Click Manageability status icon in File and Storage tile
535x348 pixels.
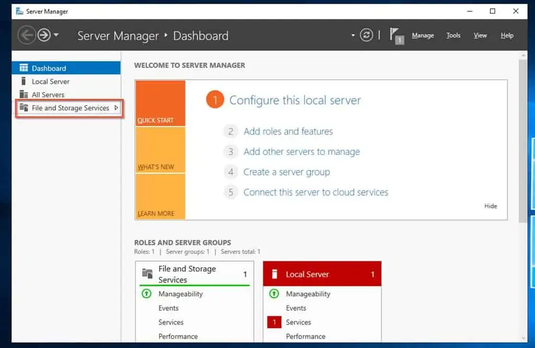tap(147, 294)
